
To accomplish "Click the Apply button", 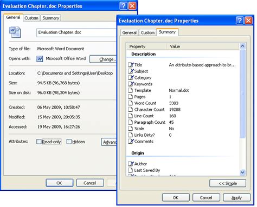I will 236,198.
